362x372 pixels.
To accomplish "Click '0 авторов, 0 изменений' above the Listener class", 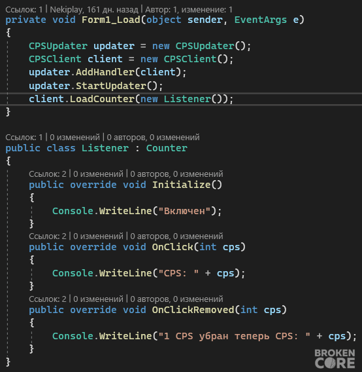I will pos(153,137).
